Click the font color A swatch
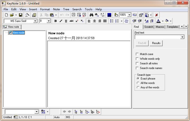This screenshot has height=121, width=190. (x=158, y=21)
